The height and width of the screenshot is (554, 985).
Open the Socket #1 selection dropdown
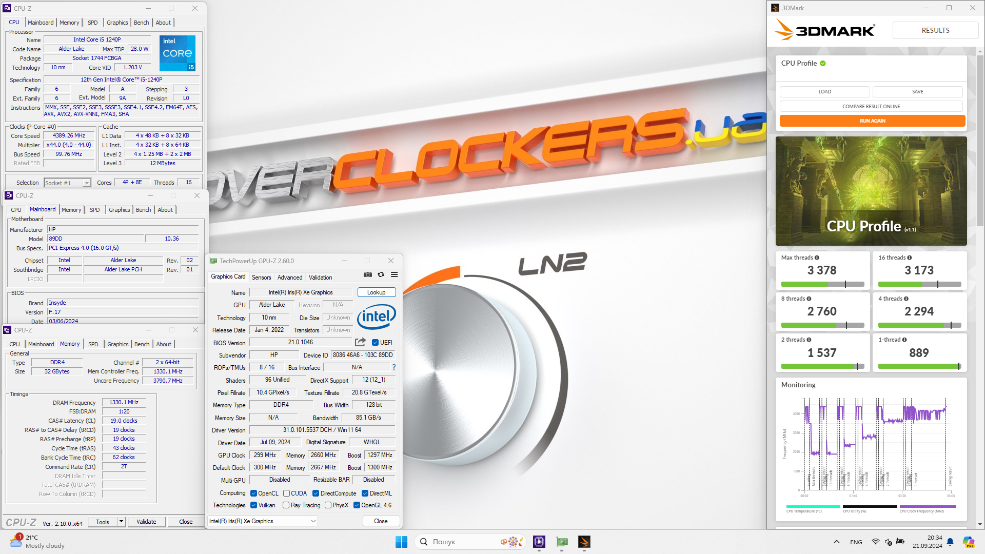pyautogui.click(x=67, y=183)
